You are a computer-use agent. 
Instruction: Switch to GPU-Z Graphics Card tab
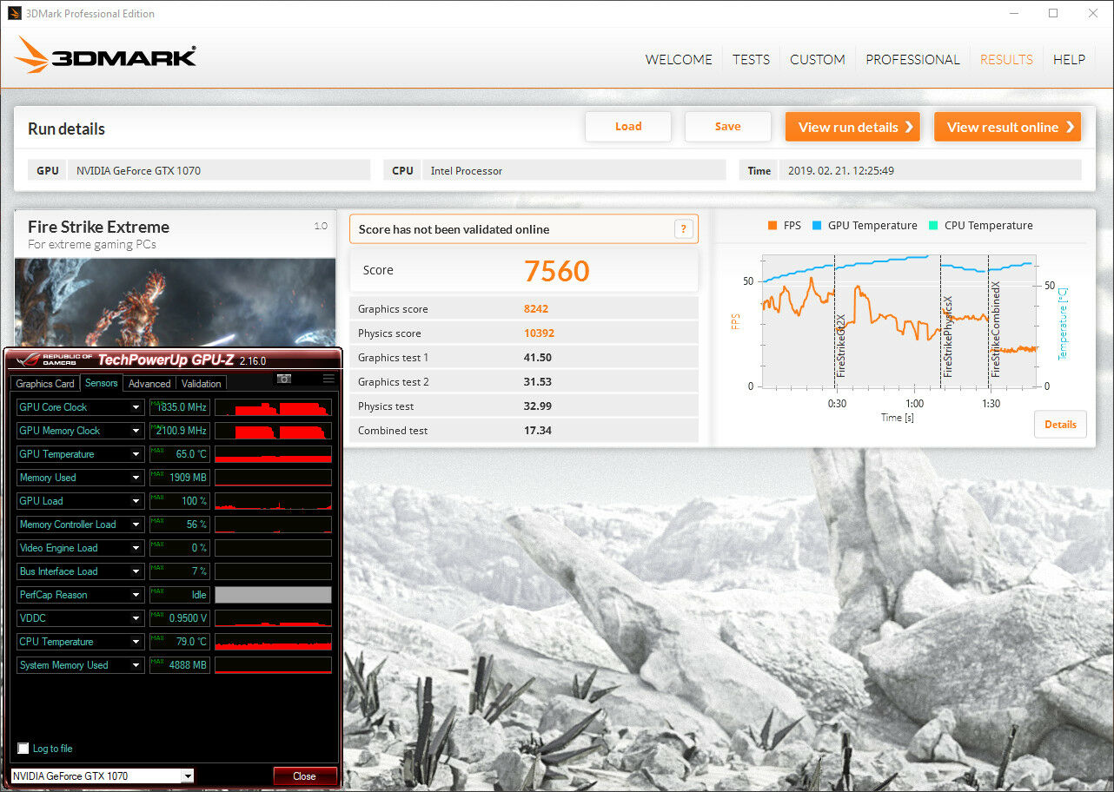(x=45, y=383)
